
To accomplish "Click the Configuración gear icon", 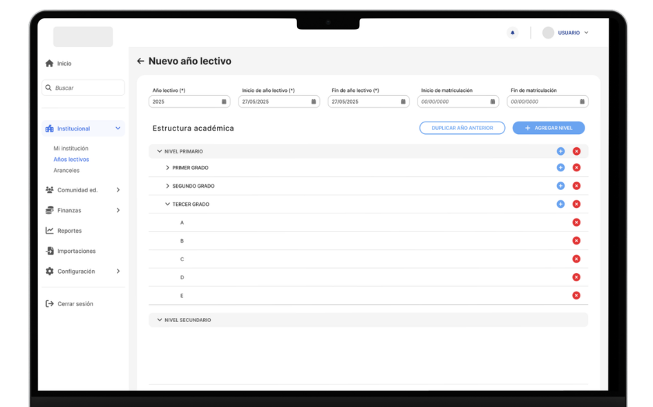I will point(50,271).
